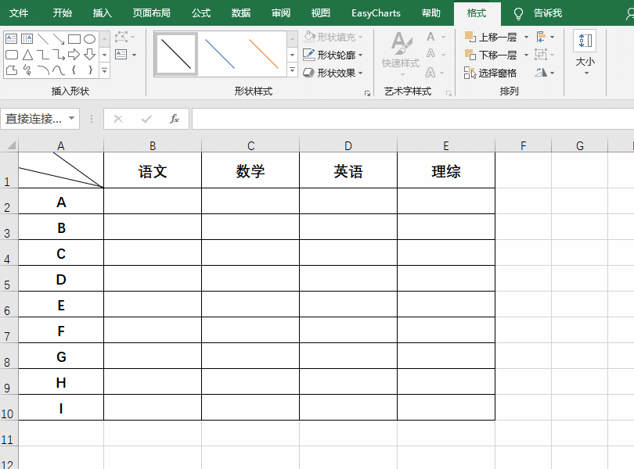
Task: Pick the line arrow shape
Action: click(59, 39)
